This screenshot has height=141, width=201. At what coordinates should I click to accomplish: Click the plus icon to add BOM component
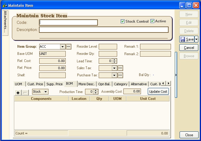click(x=18, y=92)
